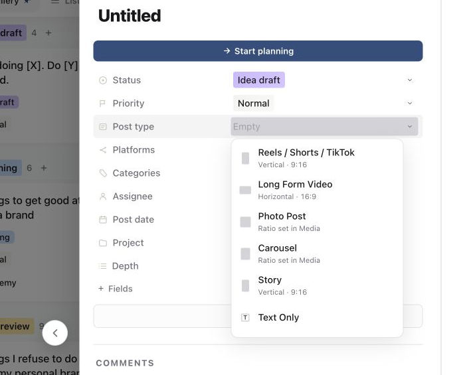Edit the Untitled page title
This screenshot has width=465, height=375.
pos(130,16)
